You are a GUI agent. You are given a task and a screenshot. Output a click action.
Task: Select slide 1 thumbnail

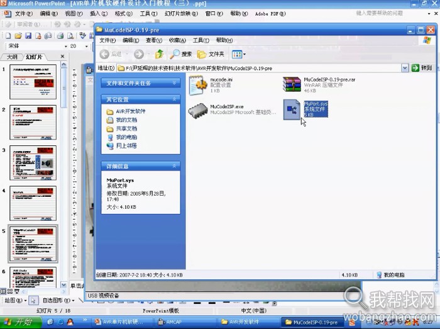tap(33, 82)
